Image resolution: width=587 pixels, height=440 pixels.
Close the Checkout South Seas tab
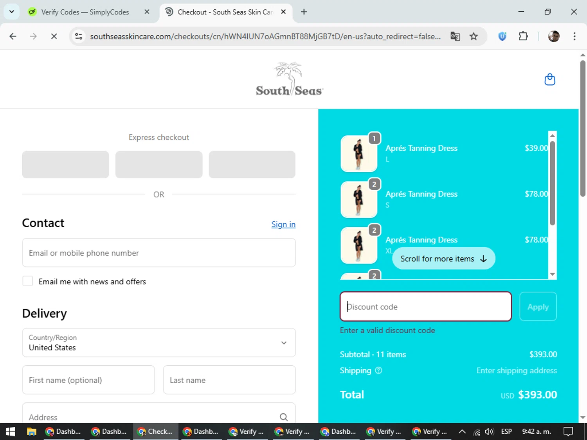283,12
